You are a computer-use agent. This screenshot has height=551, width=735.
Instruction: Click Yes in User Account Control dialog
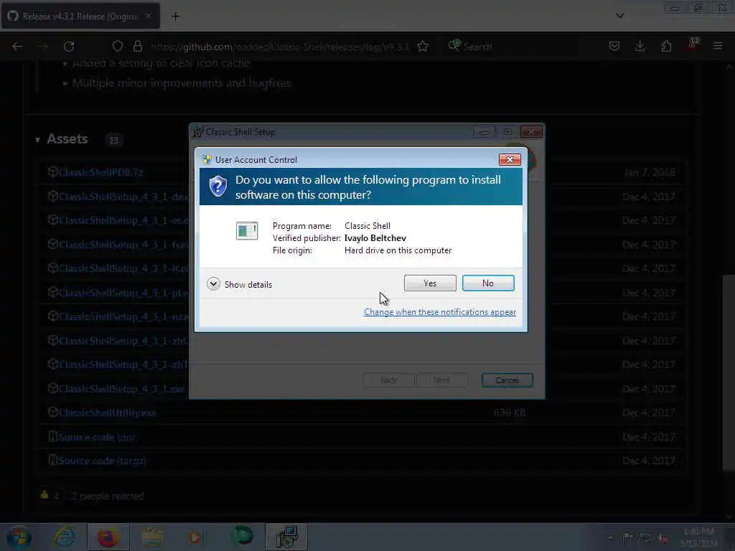[430, 283]
